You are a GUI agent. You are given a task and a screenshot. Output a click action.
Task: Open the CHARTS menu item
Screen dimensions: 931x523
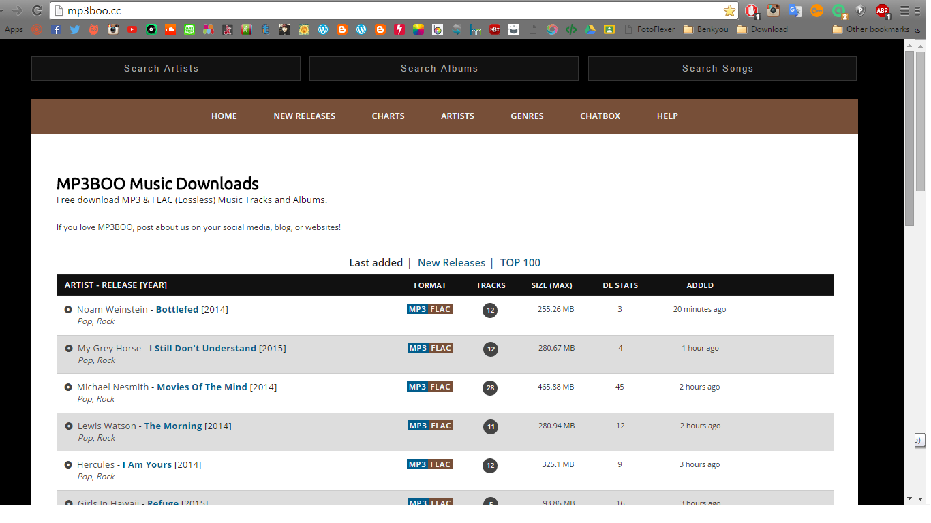point(388,116)
